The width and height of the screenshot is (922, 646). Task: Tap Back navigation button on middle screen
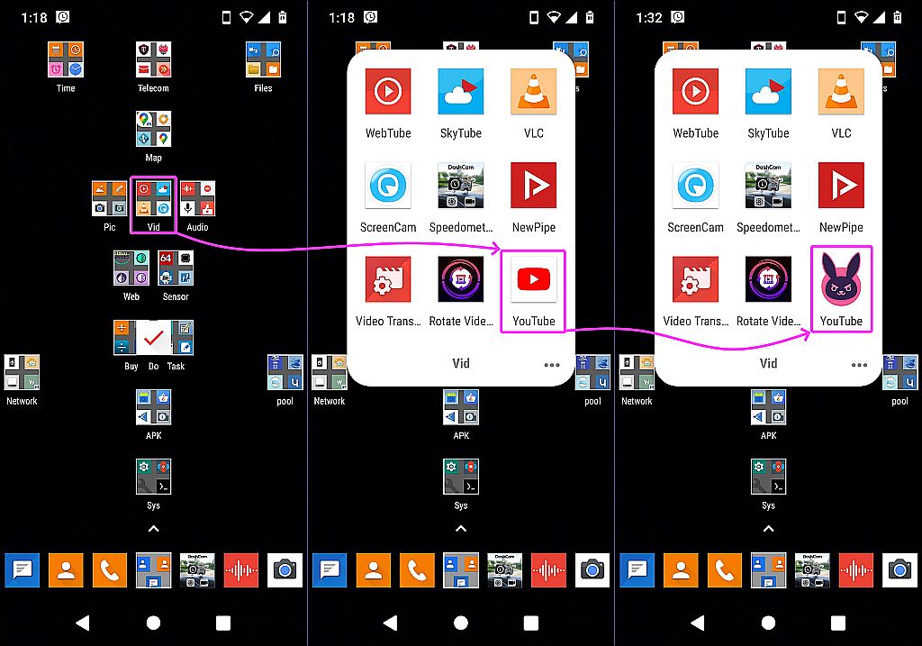[x=390, y=623]
